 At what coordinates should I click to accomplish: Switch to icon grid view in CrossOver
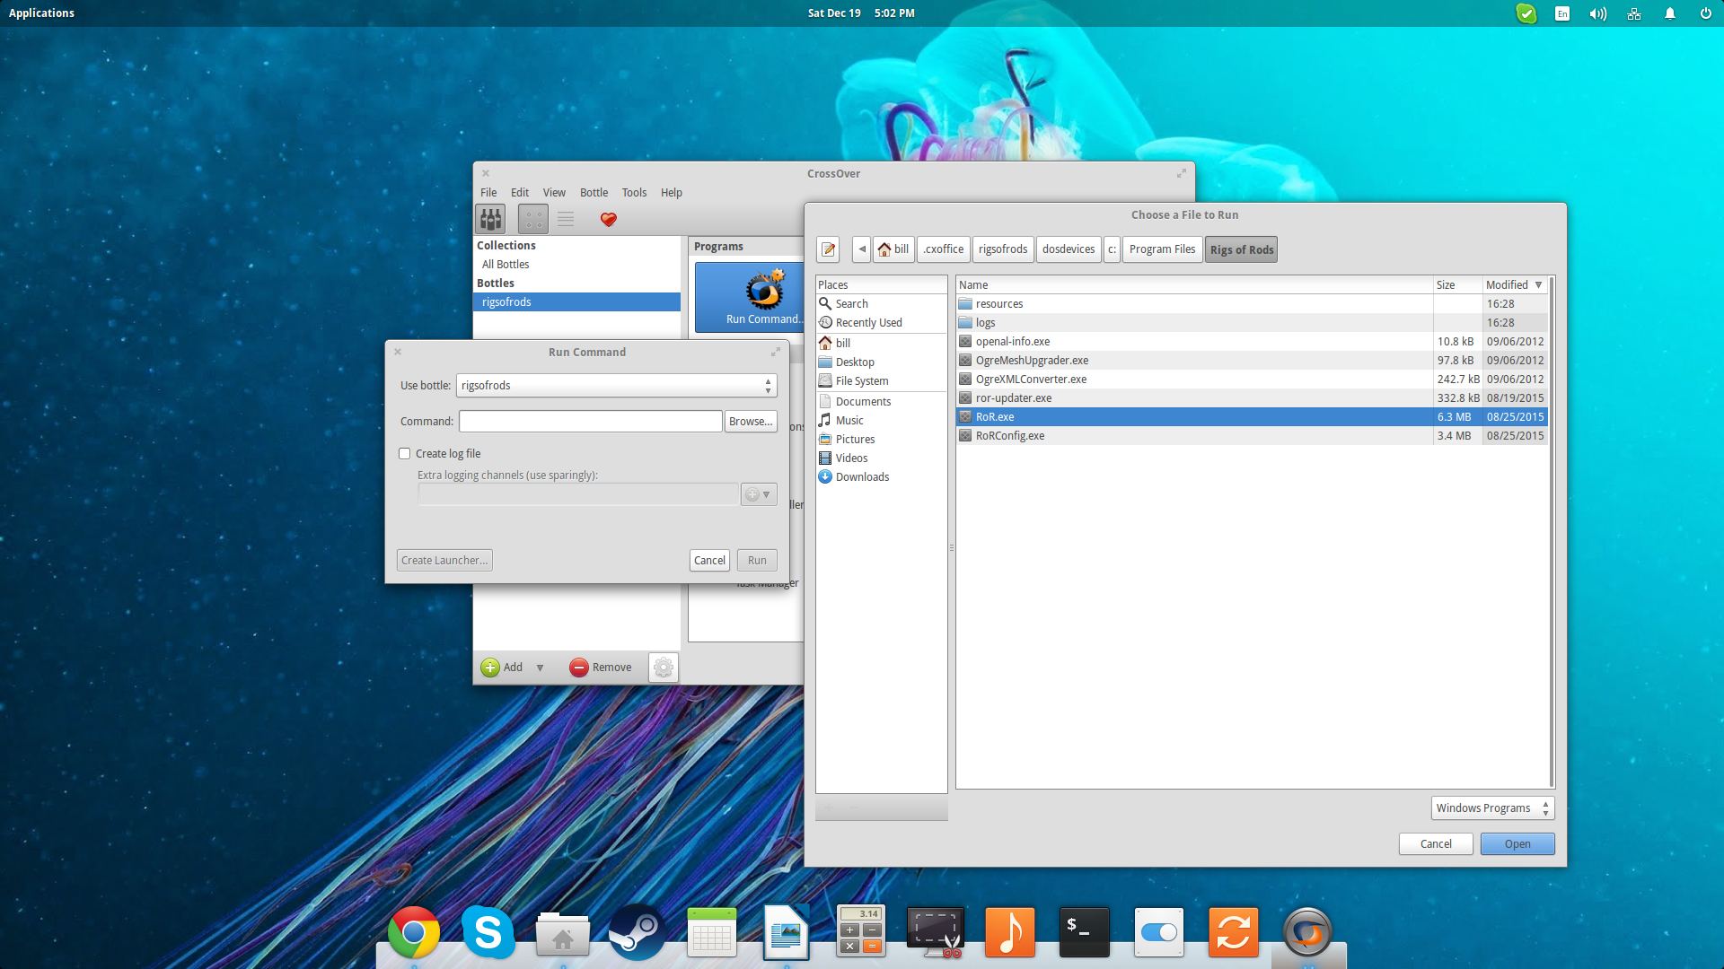[533, 219]
